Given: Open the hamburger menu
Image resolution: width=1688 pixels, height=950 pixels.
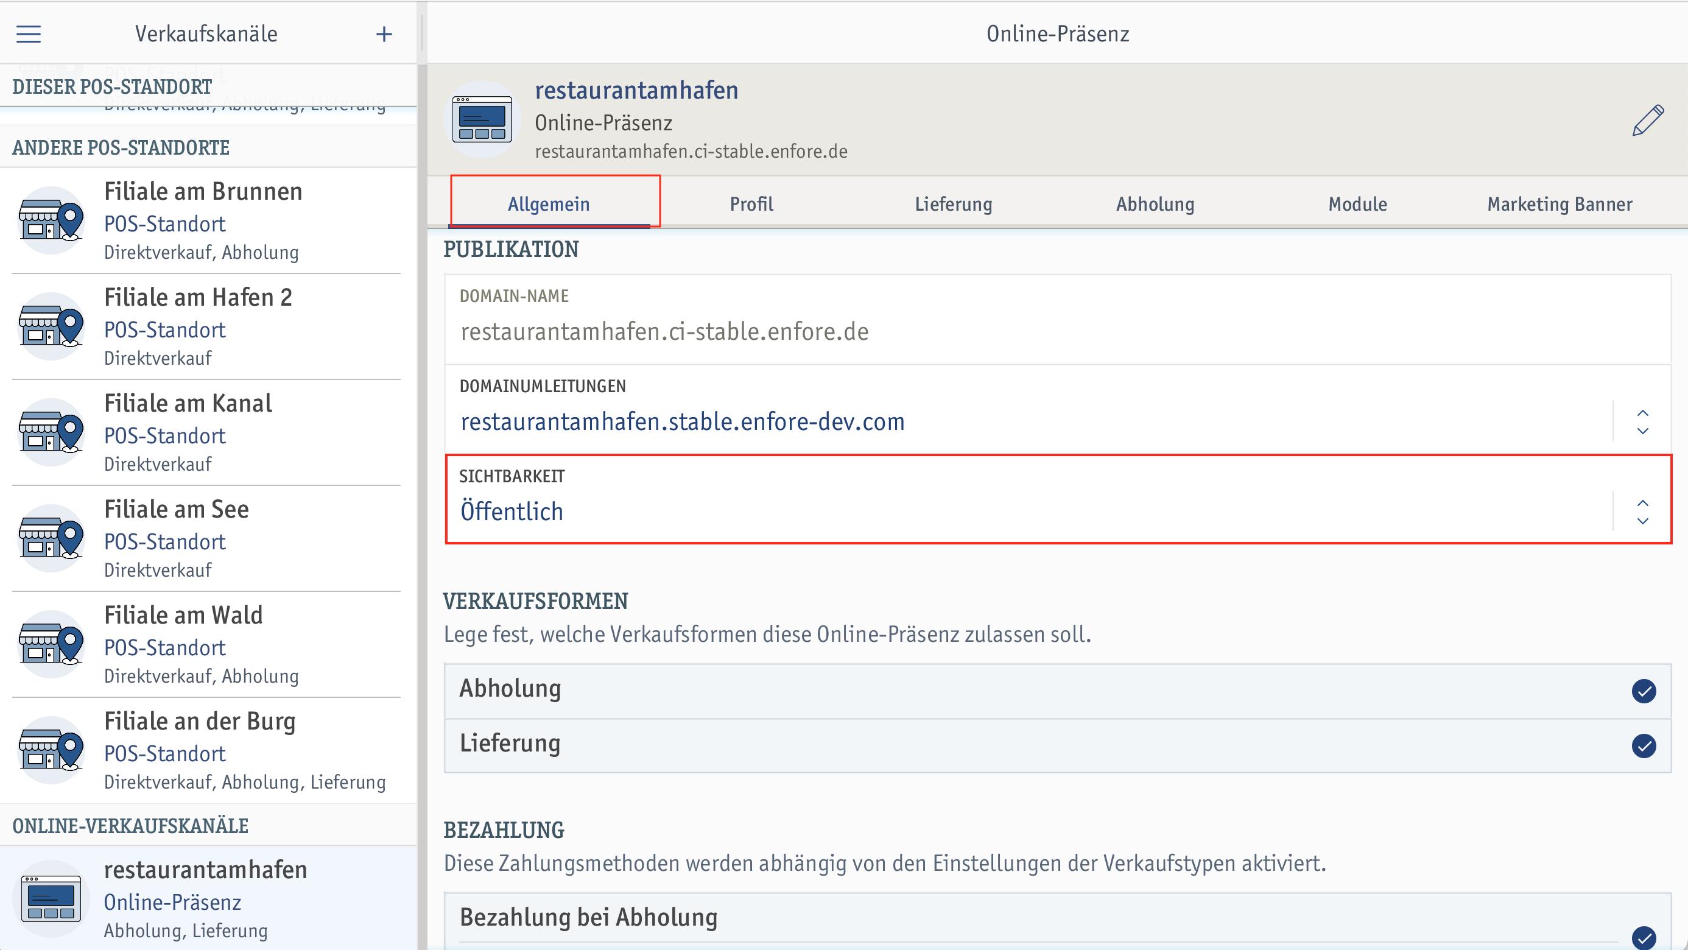Looking at the screenshot, I should pos(28,34).
